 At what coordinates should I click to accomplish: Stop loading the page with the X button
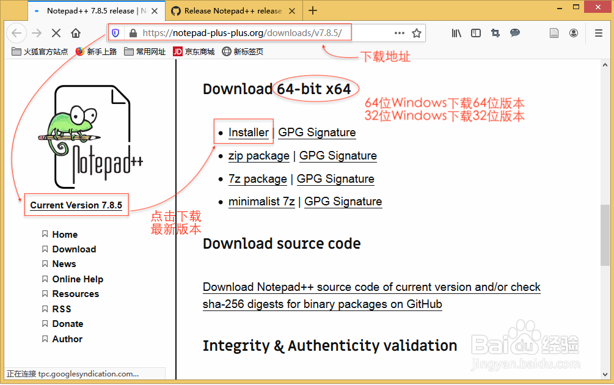(56, 33)
